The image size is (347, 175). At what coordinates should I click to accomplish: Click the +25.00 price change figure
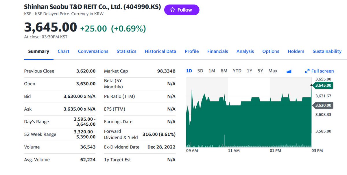pos(93,29)
